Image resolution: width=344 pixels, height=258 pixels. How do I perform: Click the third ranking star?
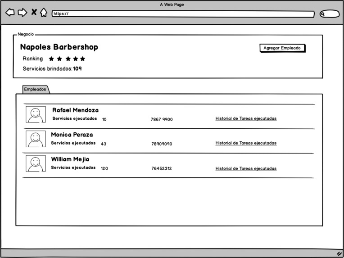[68, 59]
